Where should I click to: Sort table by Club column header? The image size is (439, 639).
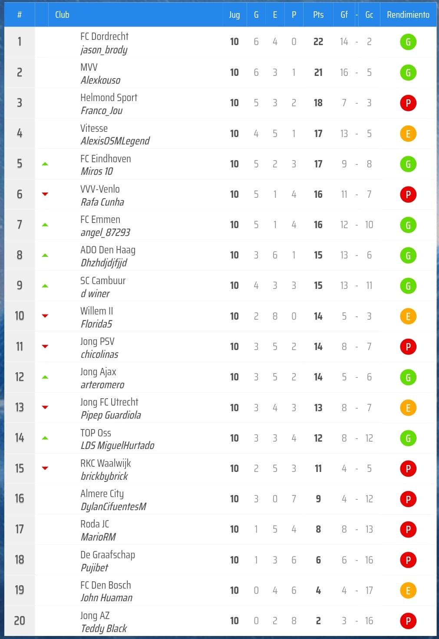(x=62, y=15)
